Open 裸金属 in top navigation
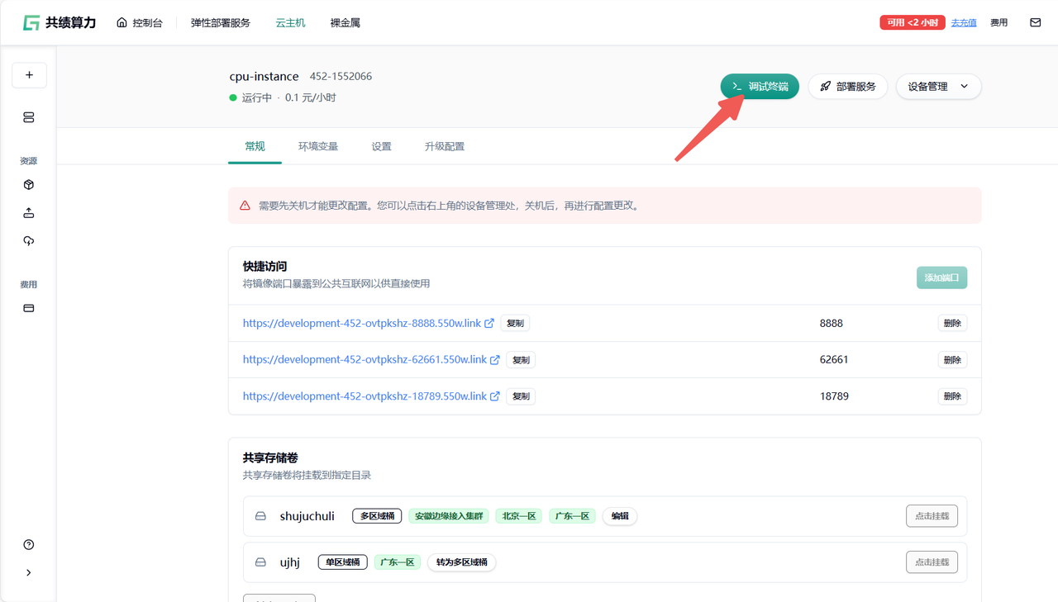1058x602 pixels. [x=345, y=23]
